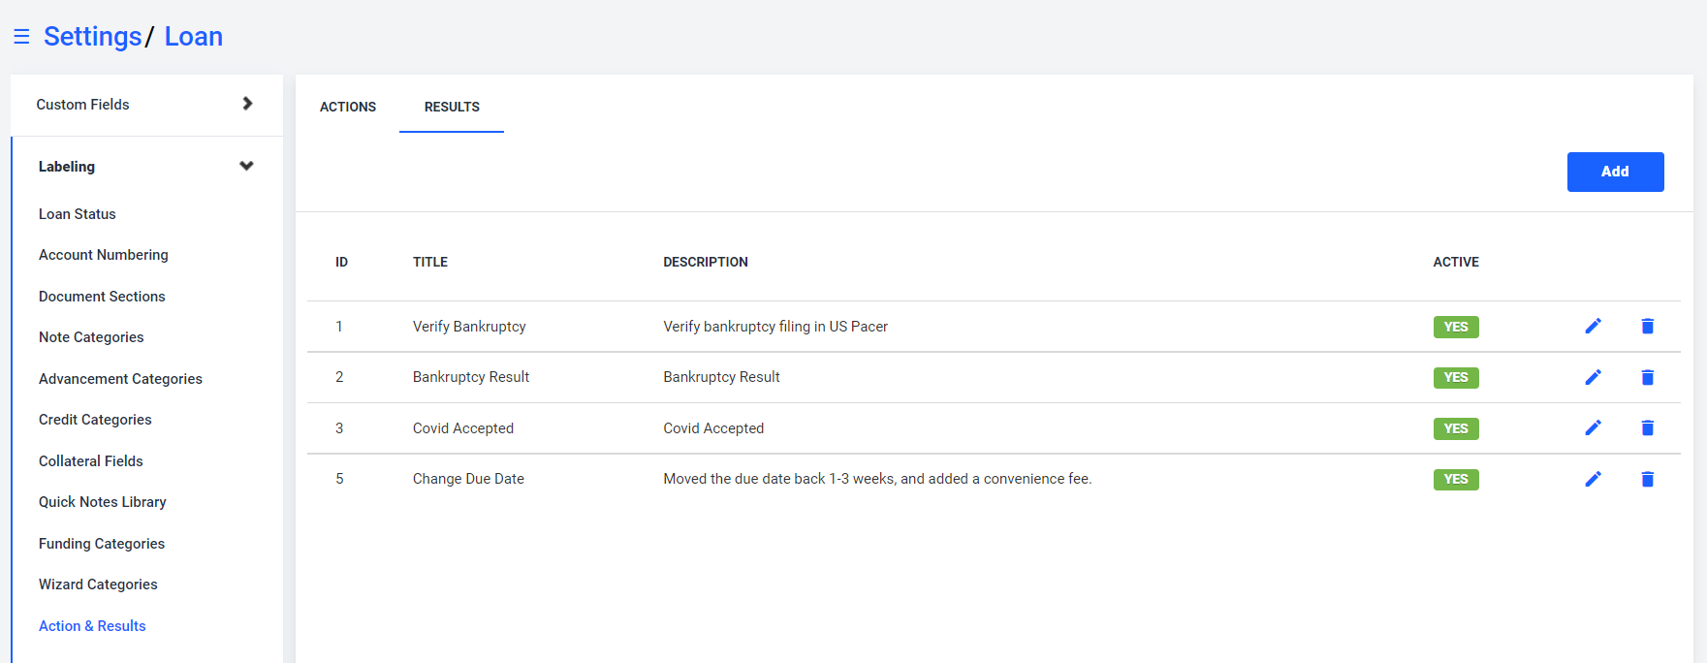Edit the Change Due Date row
Viewport: 1707px width, 663px height.
tap(1593, 479)
